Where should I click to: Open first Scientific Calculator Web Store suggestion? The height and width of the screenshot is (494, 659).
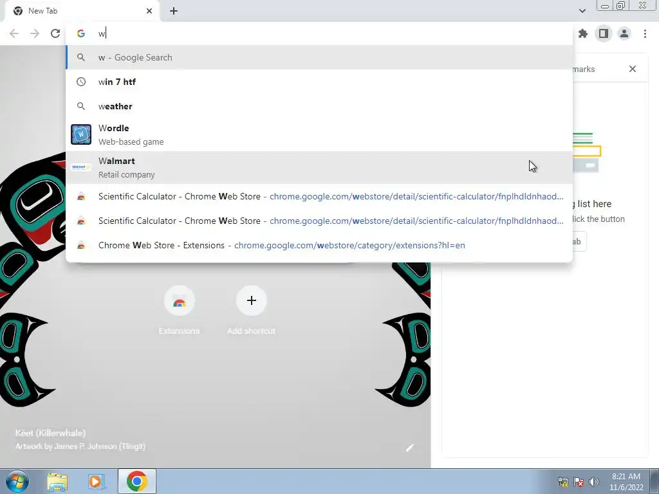coord(319,196)
